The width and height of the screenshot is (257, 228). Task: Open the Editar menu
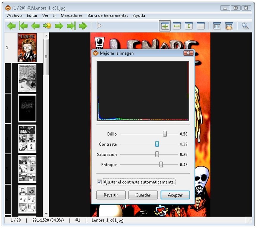point(32,15)
